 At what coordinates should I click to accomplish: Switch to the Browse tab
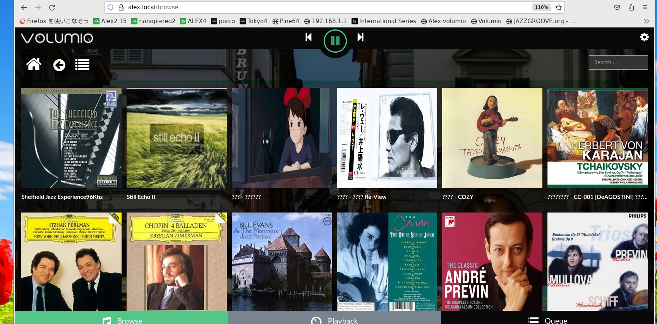[121, 317]
